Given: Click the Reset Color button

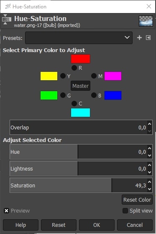Looking at the screenshot, I should pos(137,200).
